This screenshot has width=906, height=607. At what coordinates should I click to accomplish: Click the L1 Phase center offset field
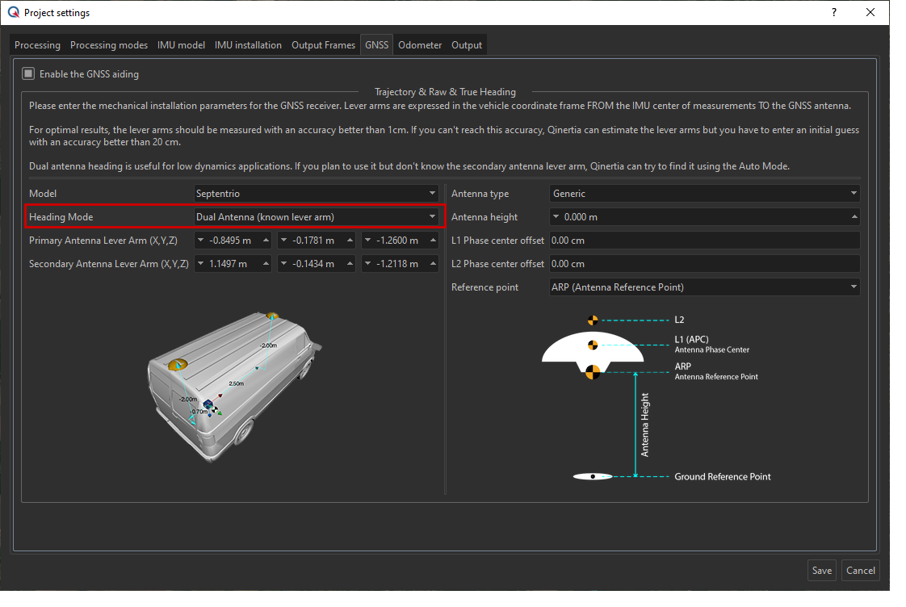tap(704, 241)
